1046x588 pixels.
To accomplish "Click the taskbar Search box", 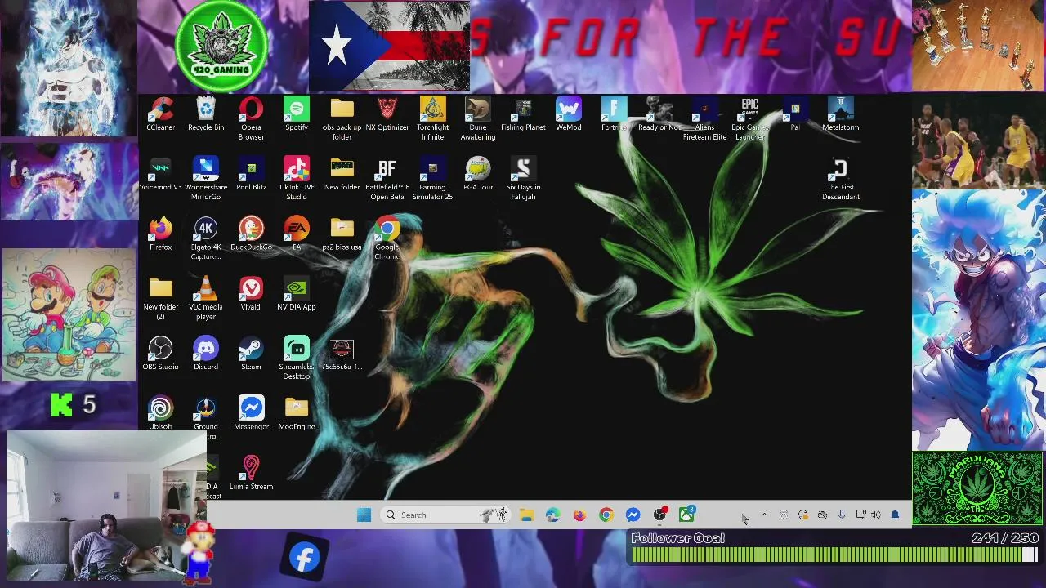I will point(445,514).
